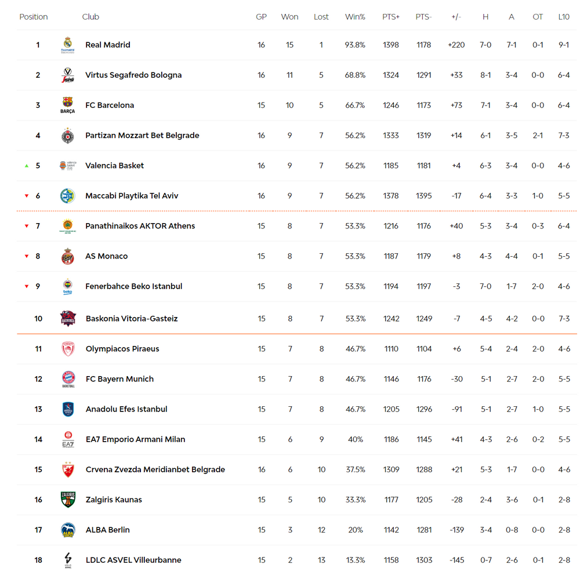Screen dimensions: 580x576
Task: Click the PTS+ column header
Action: [x=391, y=17]
